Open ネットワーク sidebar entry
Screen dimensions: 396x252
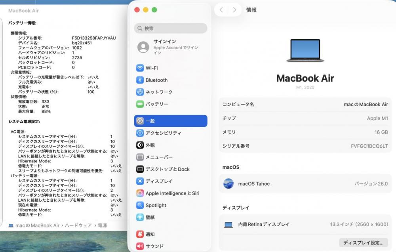click(x=171, y=92)
